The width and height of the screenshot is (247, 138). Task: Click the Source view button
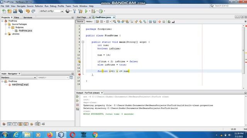pyautogui.click(x=80, y=21)
